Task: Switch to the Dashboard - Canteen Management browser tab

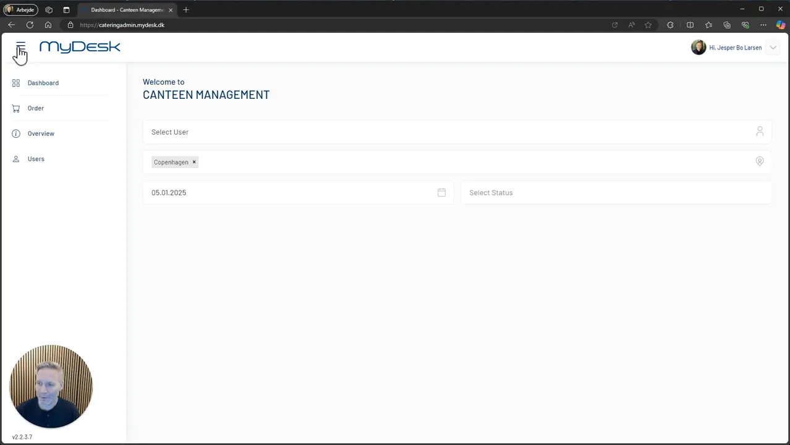Action: tap(126, 10)
